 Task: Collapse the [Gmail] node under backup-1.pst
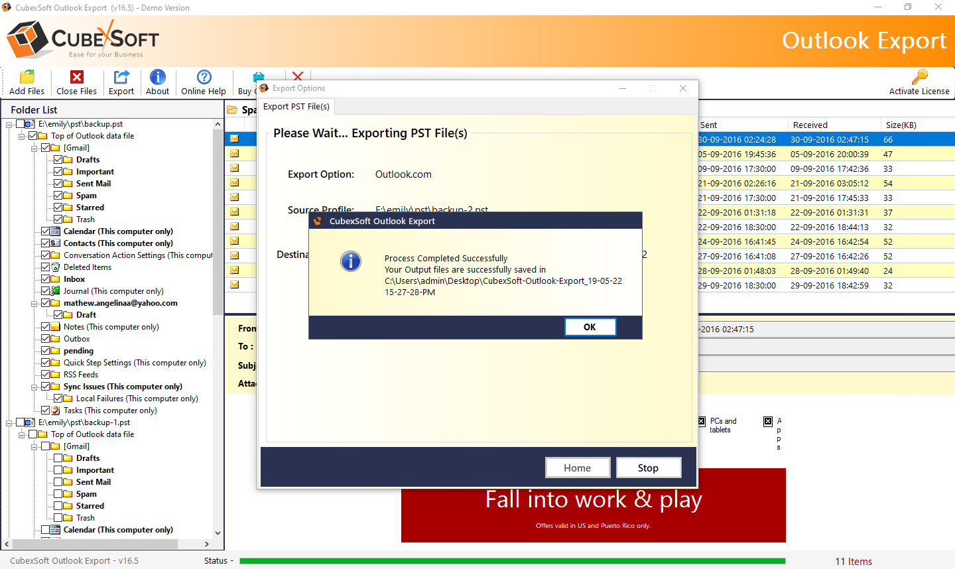point(34,446)
